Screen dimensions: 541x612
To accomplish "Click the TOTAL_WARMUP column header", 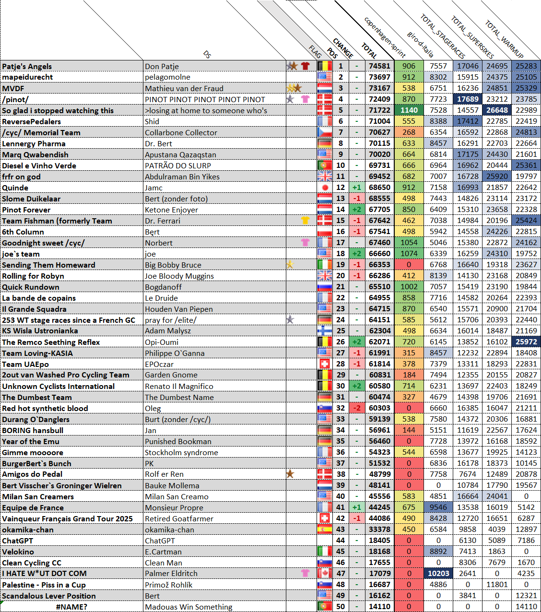I will [504, 39].
